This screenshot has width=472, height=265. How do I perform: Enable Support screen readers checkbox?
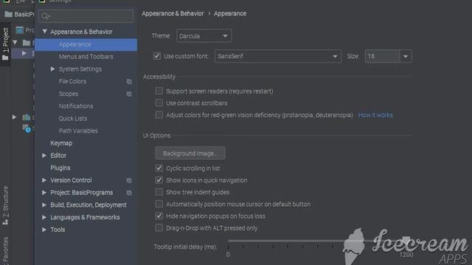coord(159,91)
